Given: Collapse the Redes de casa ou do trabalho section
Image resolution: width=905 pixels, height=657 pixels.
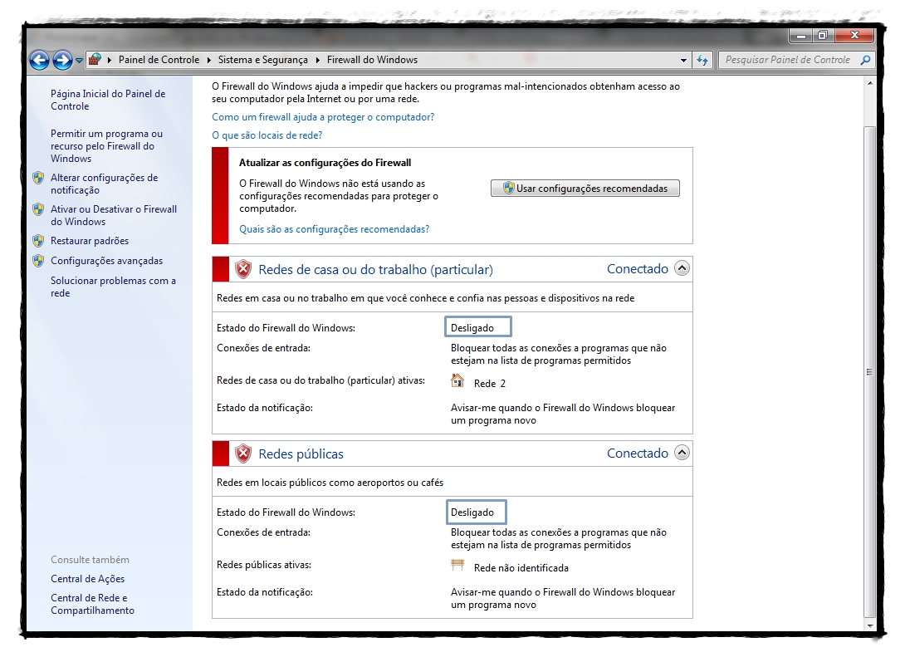Looking at the screenshot, I should [682, 268].
